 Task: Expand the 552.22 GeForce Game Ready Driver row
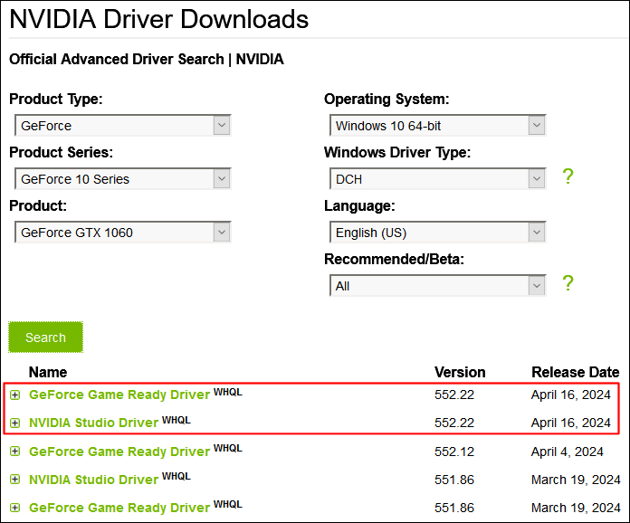[x=14, y=395]
